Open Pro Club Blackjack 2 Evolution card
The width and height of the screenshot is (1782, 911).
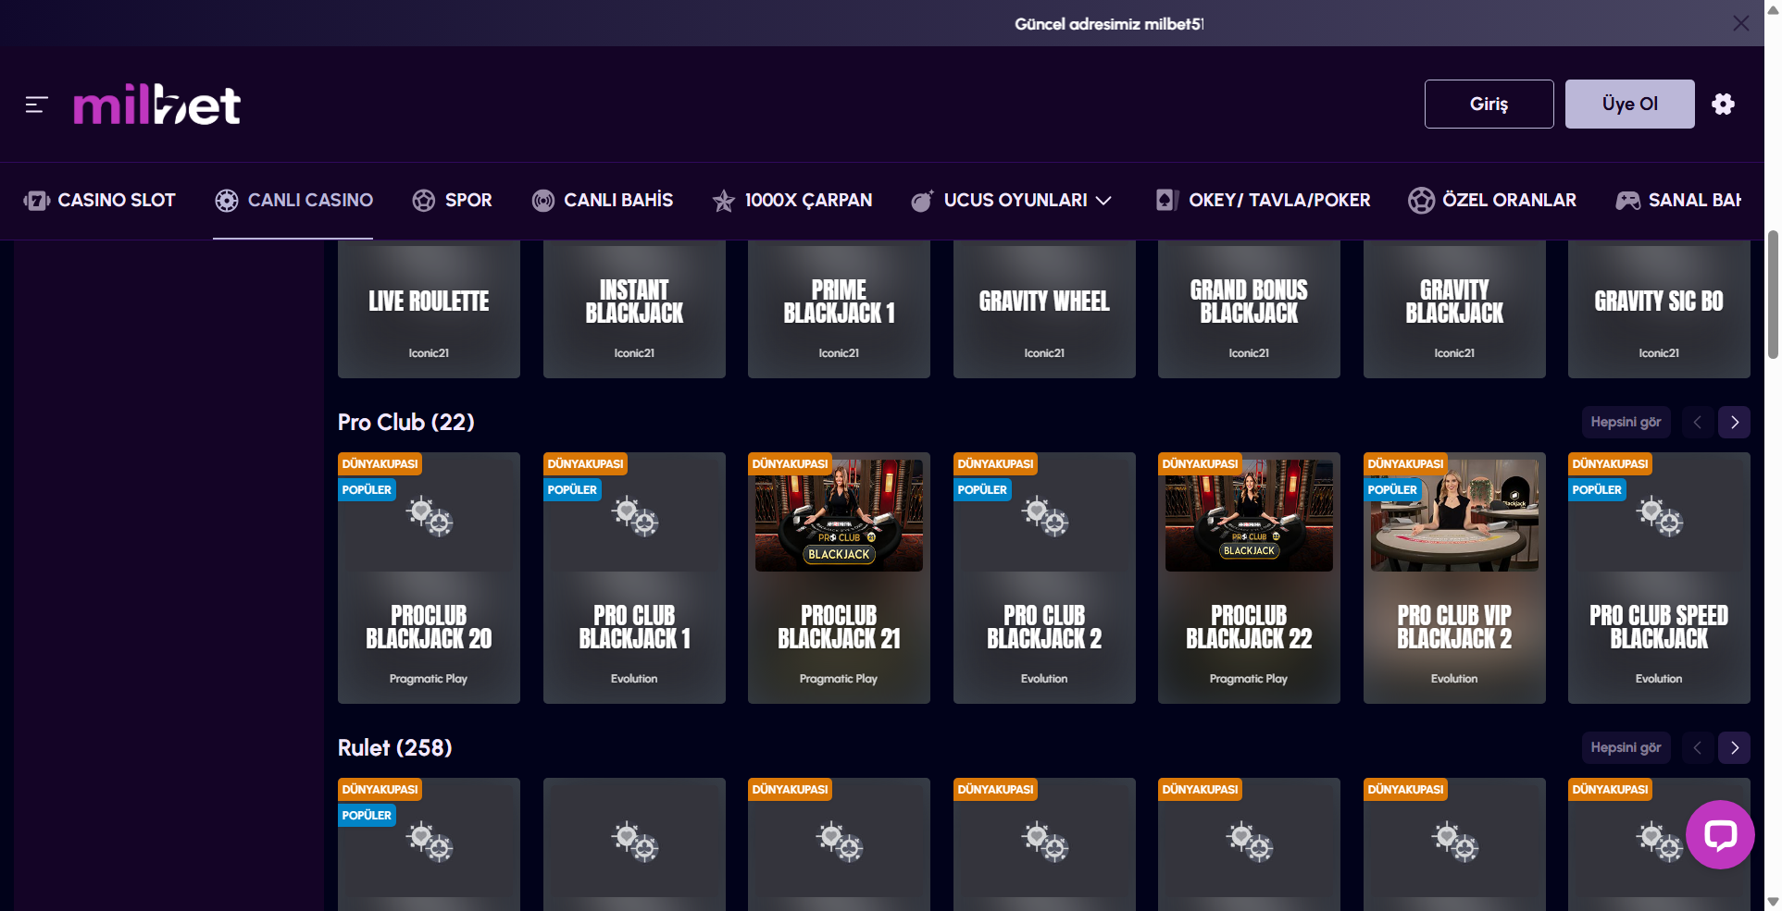[x=1044, y=578]
